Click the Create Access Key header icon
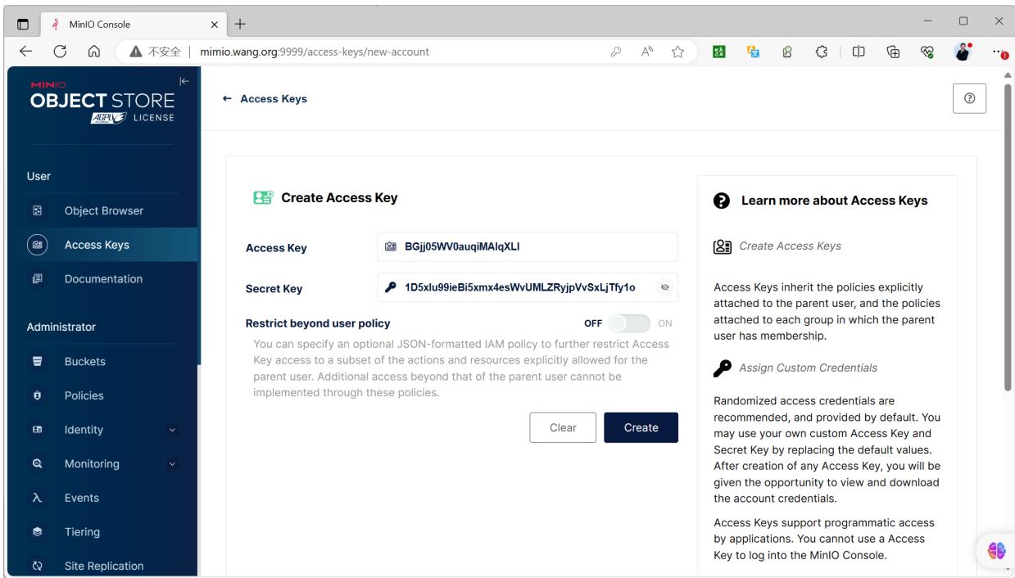 264,197
